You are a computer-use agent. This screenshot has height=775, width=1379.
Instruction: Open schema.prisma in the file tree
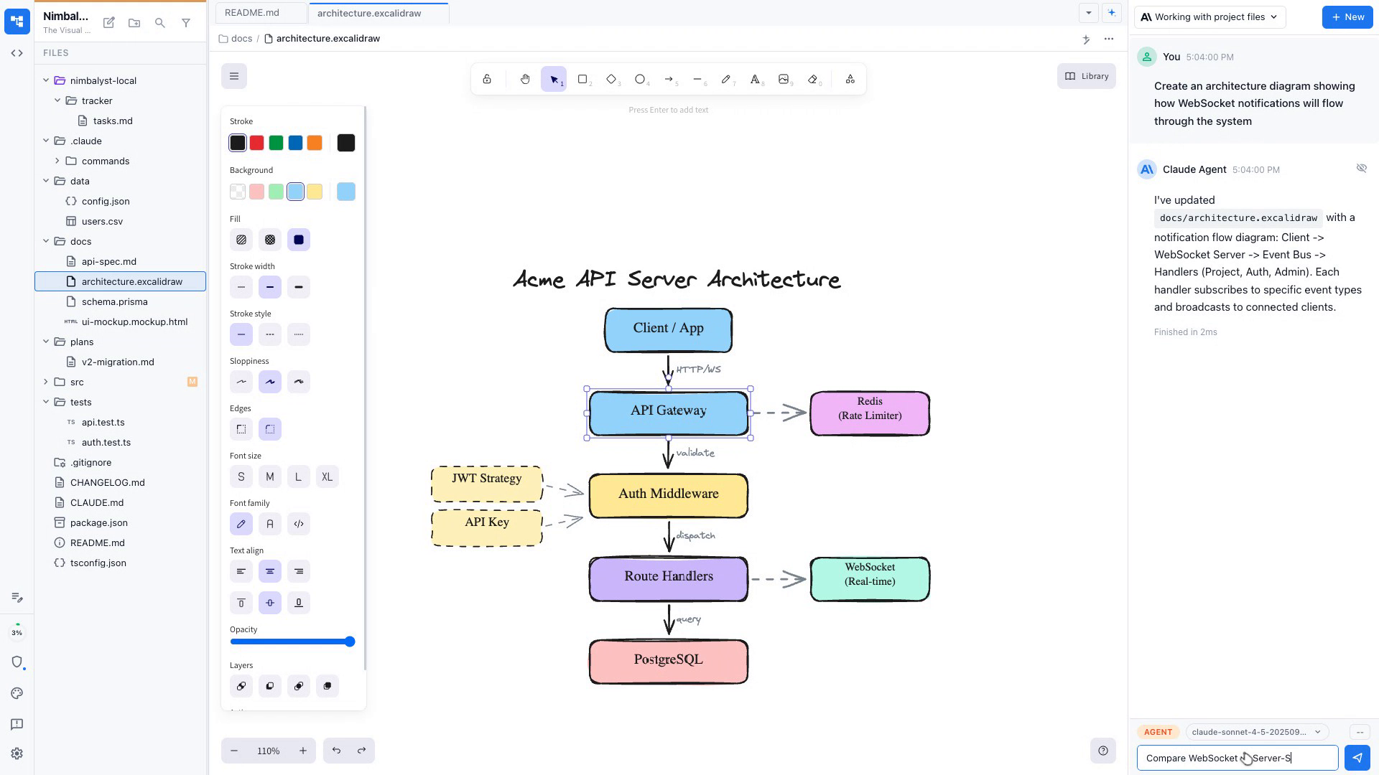pos(114,301)
